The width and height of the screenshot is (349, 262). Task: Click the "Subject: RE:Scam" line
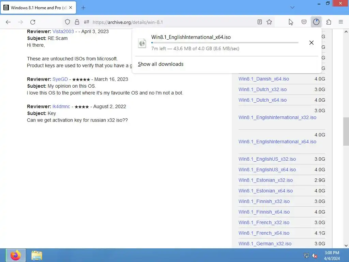point(47,38)
